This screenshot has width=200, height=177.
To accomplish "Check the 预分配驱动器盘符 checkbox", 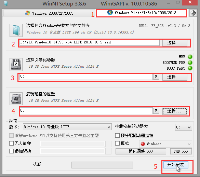I will click(x=117, y=135).
